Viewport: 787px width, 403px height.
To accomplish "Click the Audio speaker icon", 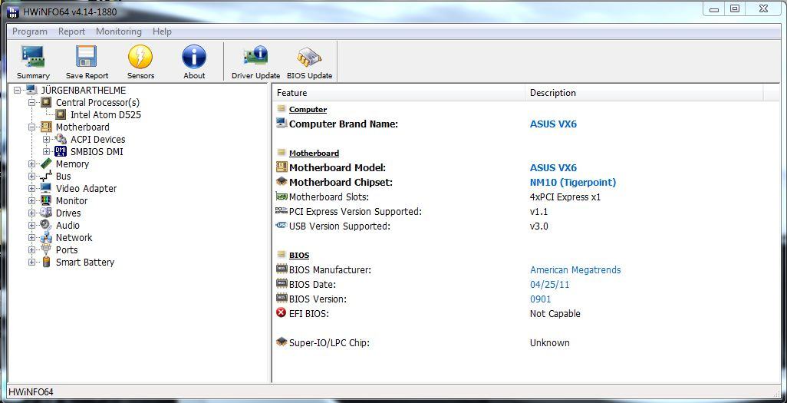I will (46, 225).
